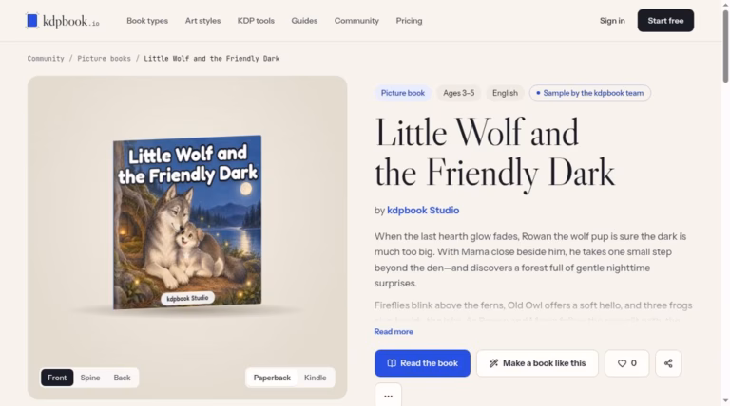This screenshot has width=730, height=406.
Task: Show the Front cover view
Action: (57, 378)
